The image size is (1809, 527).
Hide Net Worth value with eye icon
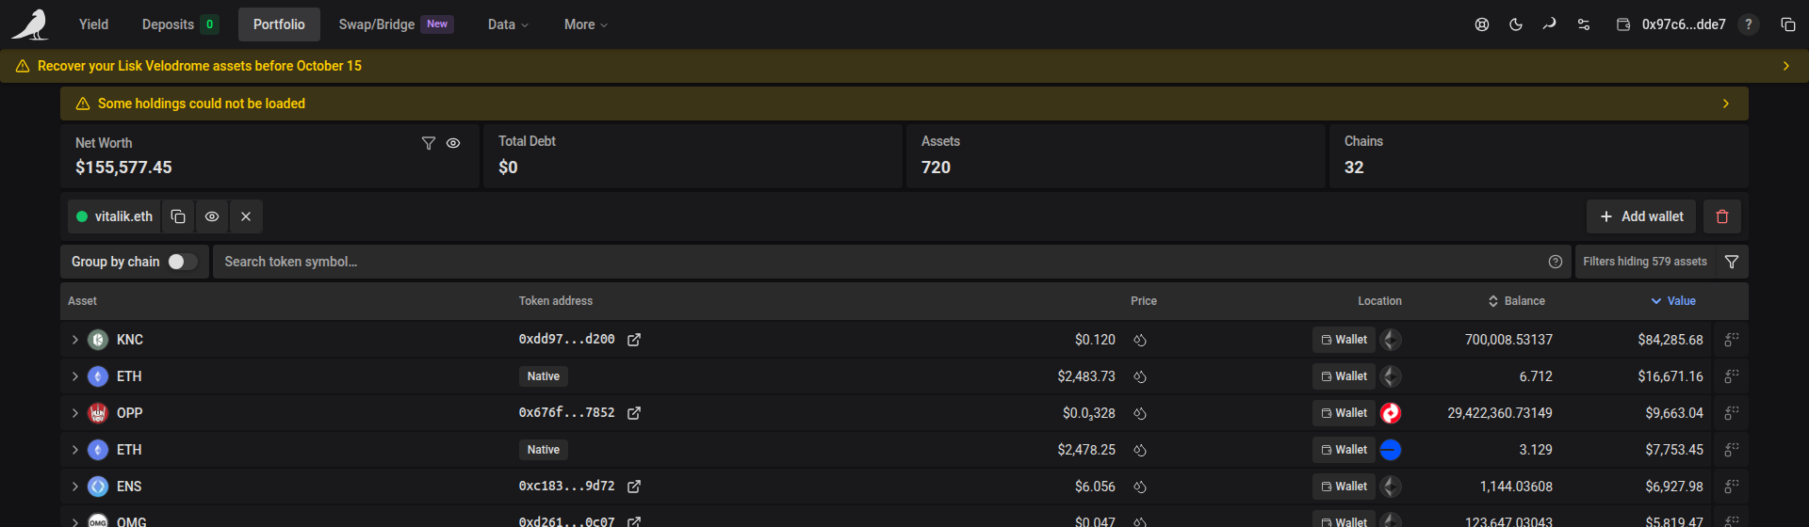click(x=453, y=143)
